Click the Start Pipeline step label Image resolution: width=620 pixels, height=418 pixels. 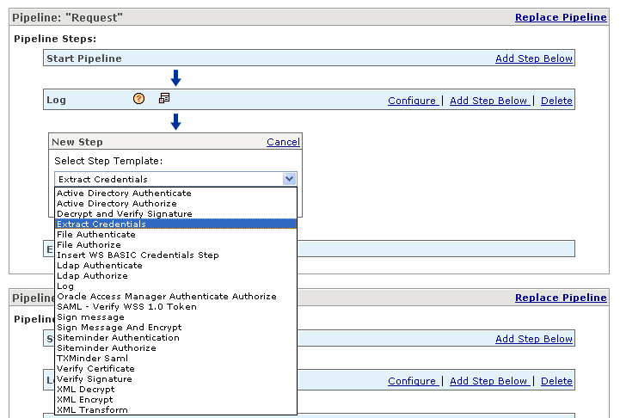pyautogui.click(x=84, y=58)
